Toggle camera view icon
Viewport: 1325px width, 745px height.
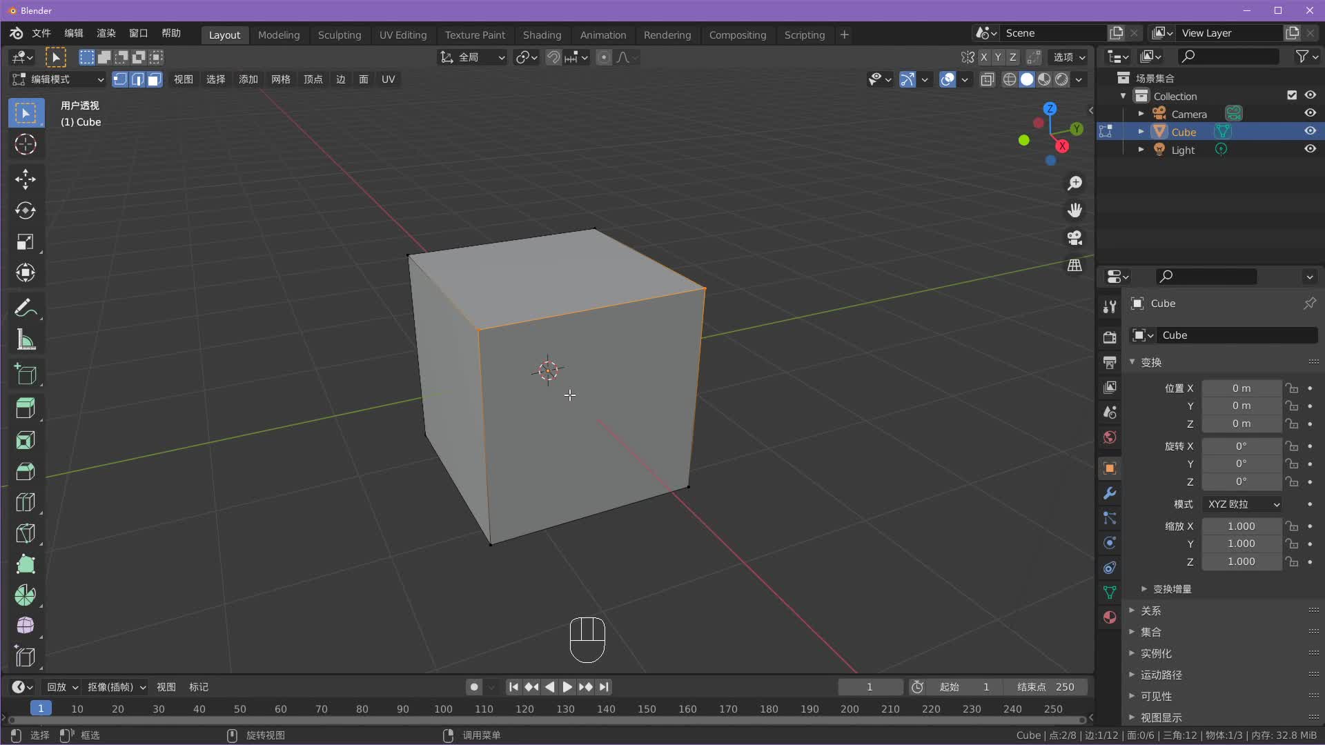(x=1074, y=238)
